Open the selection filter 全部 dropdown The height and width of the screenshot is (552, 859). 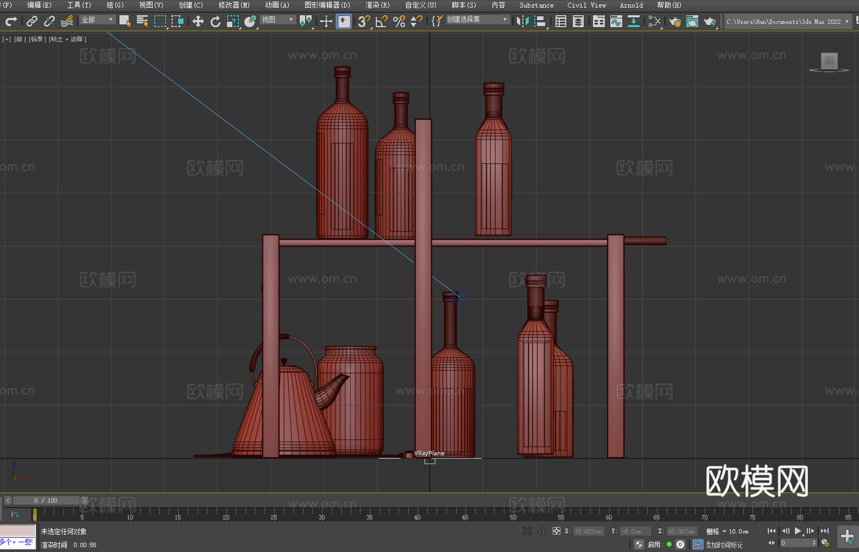pyautogui.click(x=97, y=20)
